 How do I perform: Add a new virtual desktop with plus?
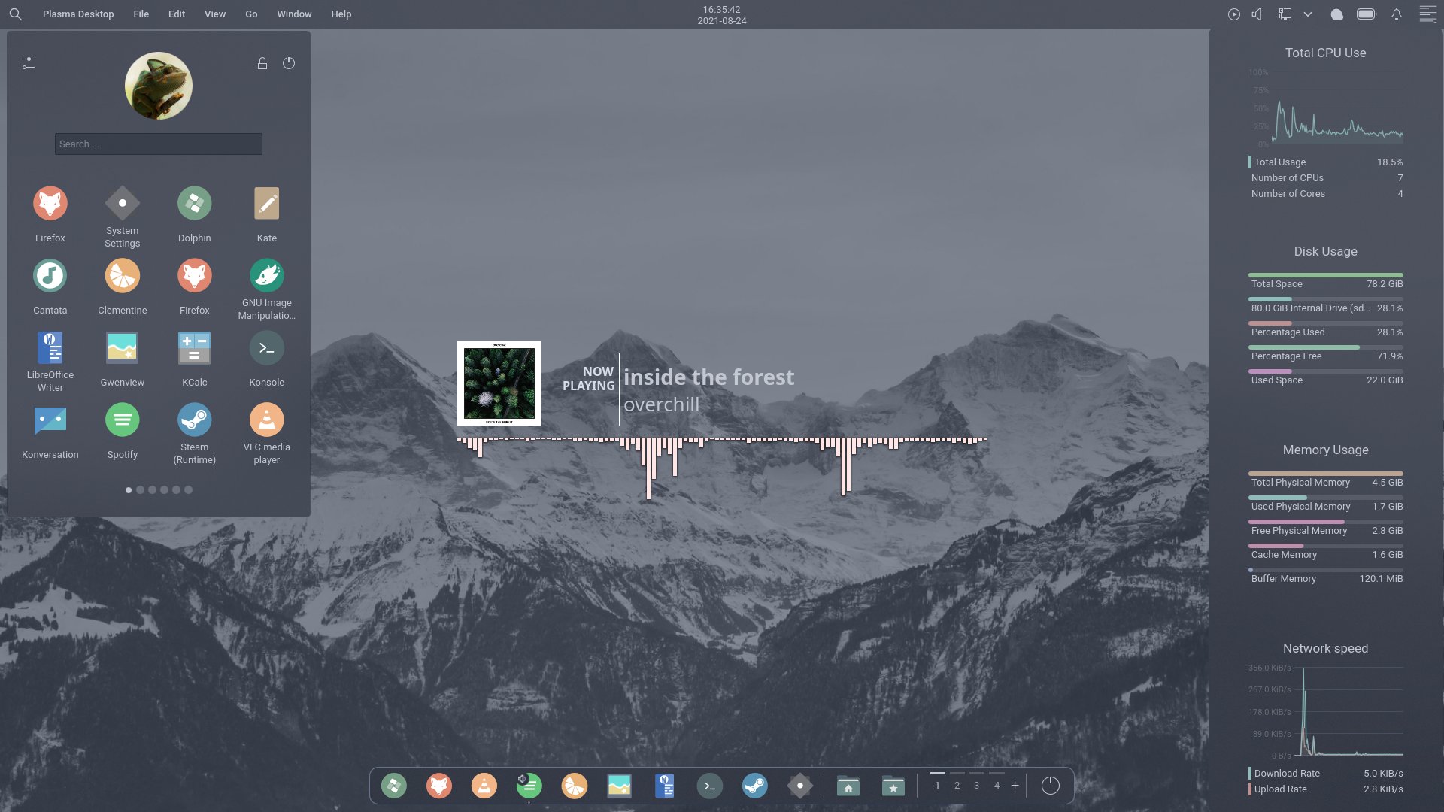pos(1015,785)
